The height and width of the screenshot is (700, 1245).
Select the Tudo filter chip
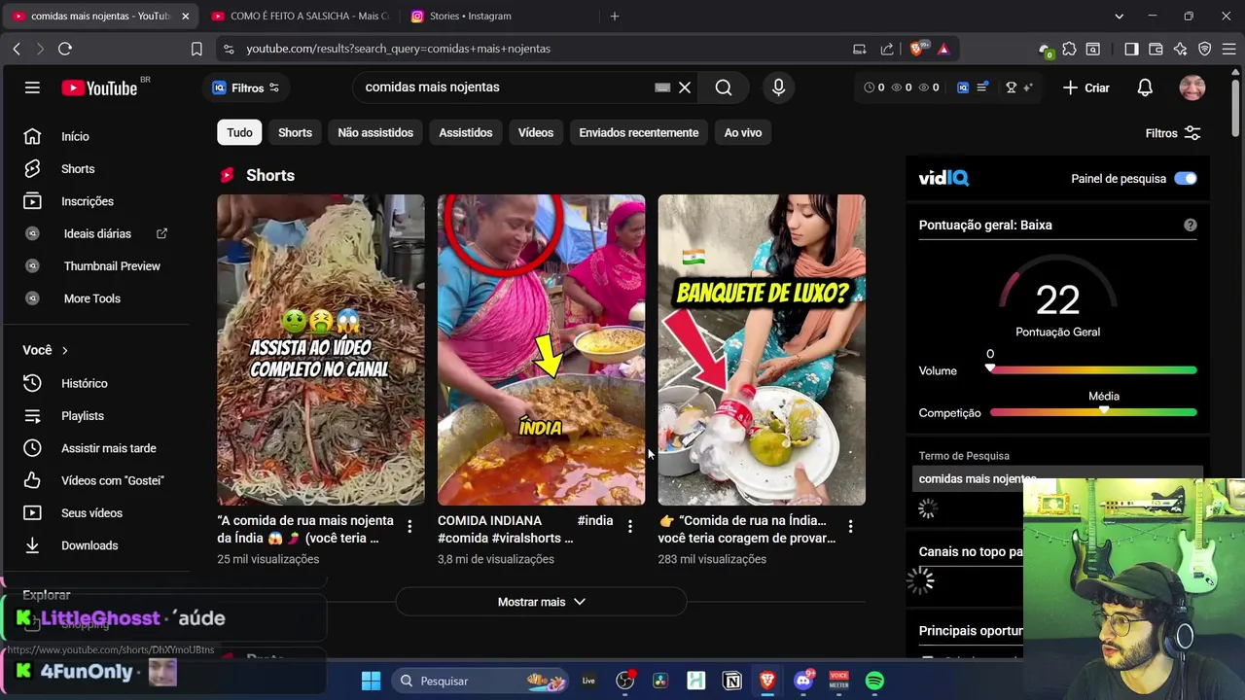pyautogui.click(x=239, y=133)
